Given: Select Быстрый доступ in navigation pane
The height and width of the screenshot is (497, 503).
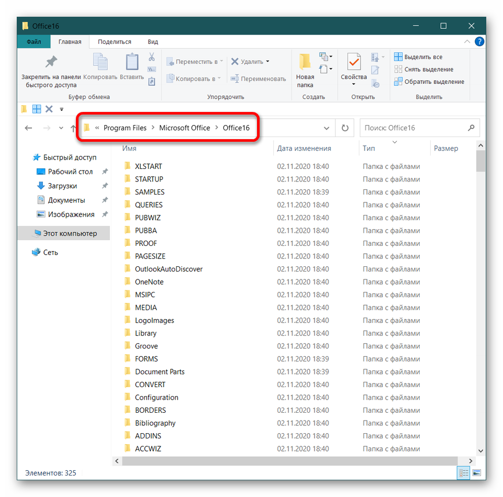Looking at the screenshot, I should 64,157.
